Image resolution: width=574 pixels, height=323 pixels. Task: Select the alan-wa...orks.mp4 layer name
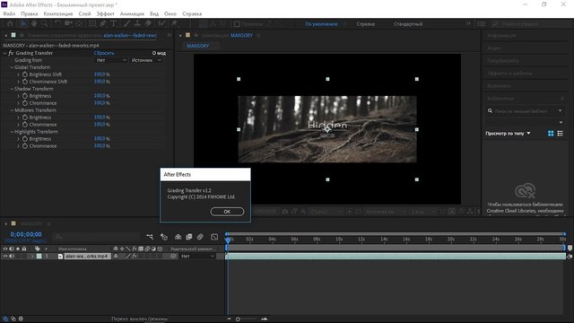pyautogui.click(x=87, y=257)
